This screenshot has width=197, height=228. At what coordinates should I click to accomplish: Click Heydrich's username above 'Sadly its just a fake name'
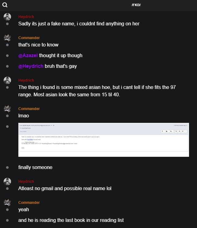click(26, 17)
